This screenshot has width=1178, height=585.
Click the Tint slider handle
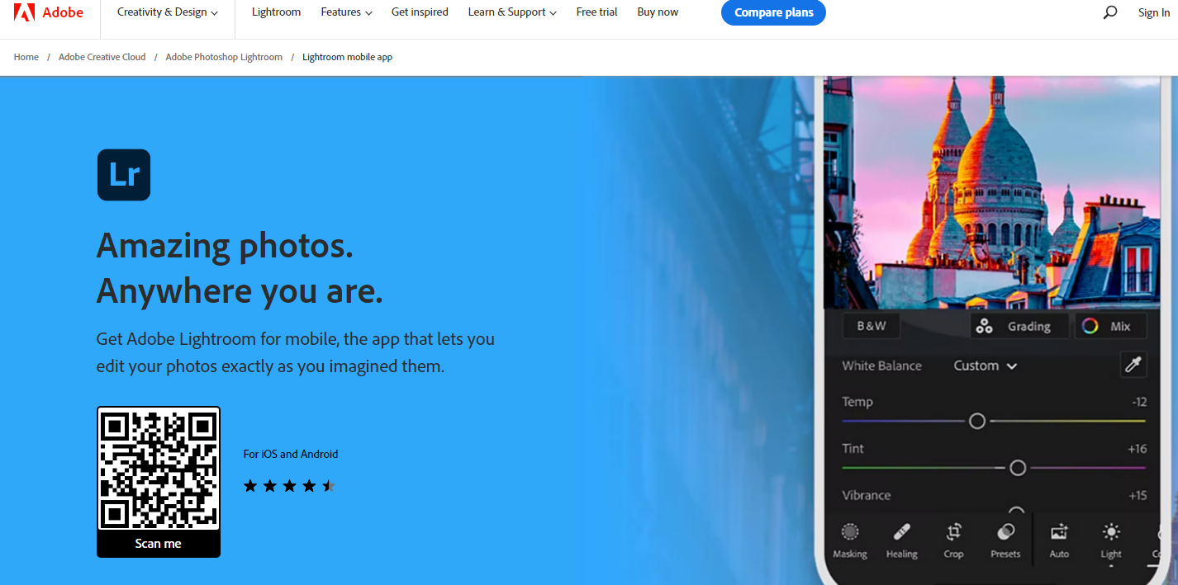pyautogui.click(x=1018, y=468)
